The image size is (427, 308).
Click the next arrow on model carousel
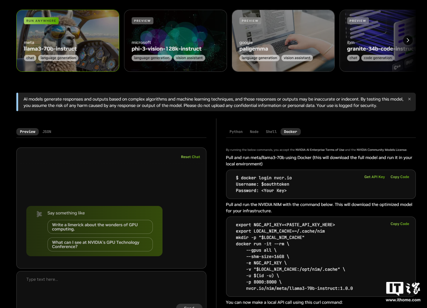pyautogui.click(x=408, y=40)
